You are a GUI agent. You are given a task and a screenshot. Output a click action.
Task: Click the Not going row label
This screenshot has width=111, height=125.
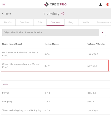(7, 102)
